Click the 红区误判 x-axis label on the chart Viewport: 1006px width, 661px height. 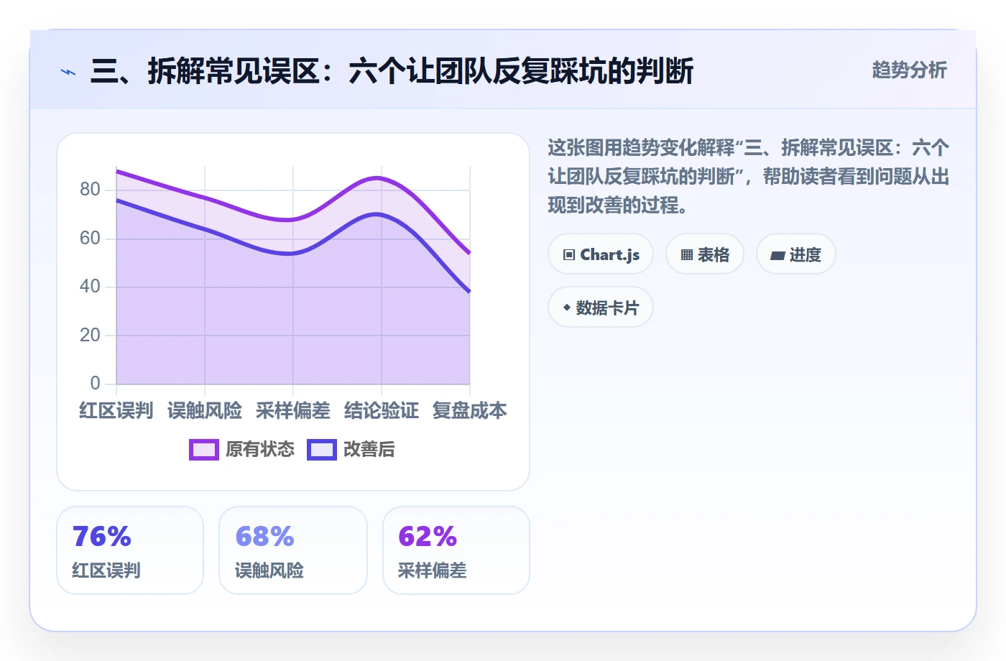(116, 411)
